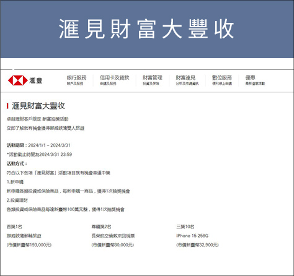Click the 滙豐 brand name text
This screenshot has height=276, width=294.
(35, 80)
